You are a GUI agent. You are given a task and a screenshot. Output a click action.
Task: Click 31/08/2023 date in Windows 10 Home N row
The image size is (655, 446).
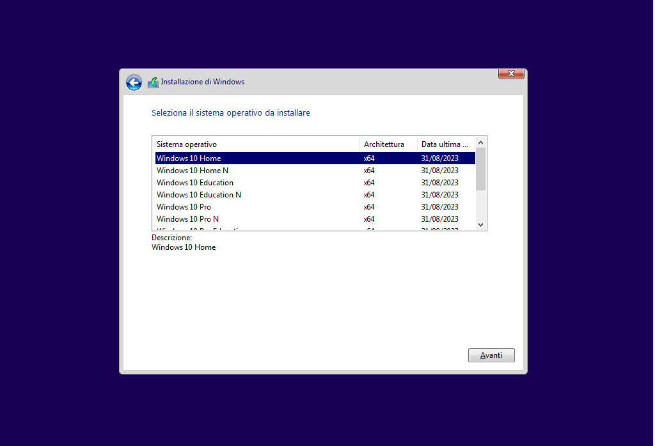440,170
